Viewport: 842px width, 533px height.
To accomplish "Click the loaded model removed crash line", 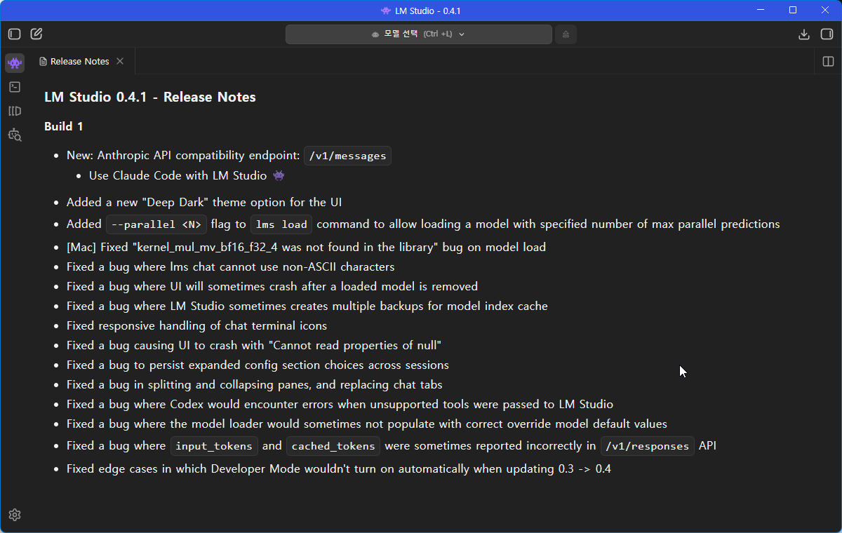I will [x=272, y=286].
